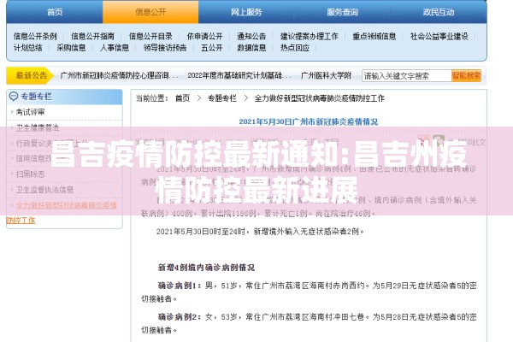This screenshot has height=342, width=513.
Task: Select the 信息公开 navigation tab
Action: [150, 12]
